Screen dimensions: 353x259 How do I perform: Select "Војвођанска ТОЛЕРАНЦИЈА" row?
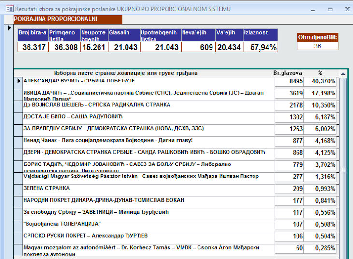coord(149,226)
